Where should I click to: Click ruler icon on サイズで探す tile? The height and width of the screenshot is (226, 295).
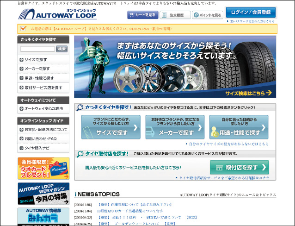[x=88, y=133]
